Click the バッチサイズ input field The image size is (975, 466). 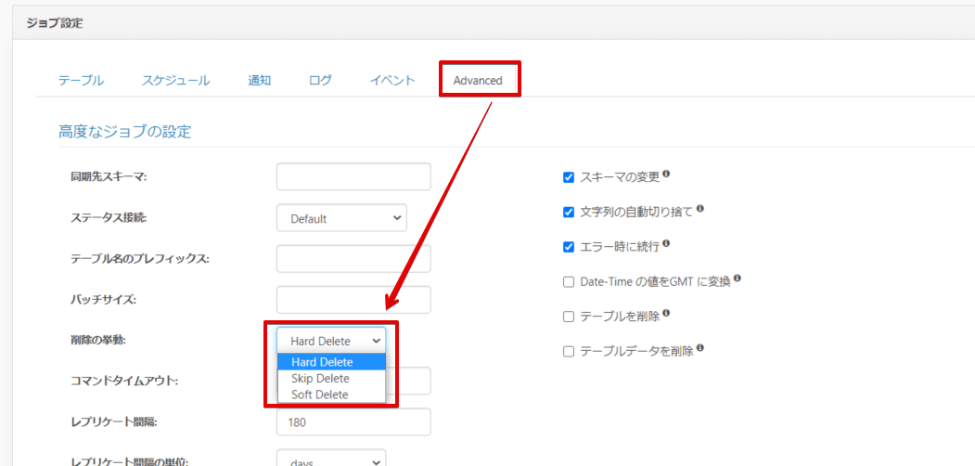pos(353,300)
